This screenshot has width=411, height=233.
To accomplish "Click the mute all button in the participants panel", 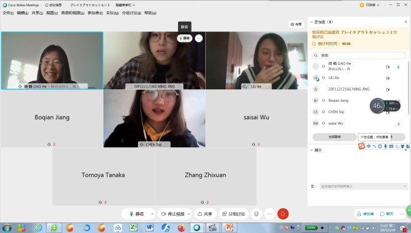I will (x=335, y=137).
